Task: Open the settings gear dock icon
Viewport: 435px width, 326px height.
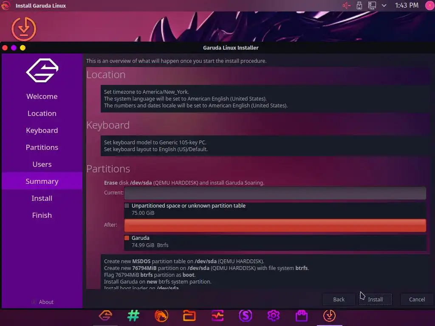Action: (273, 315)
